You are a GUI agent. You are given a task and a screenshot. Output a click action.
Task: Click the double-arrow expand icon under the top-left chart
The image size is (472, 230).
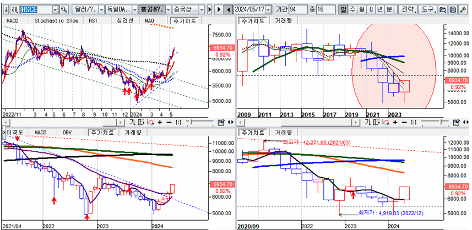click(230, 122)
